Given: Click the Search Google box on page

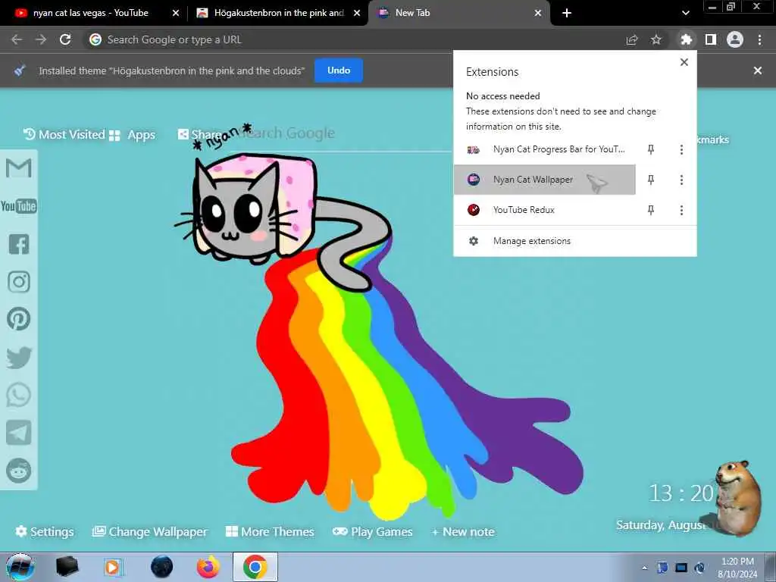Looking at the screenshot, I should [342, 133].
